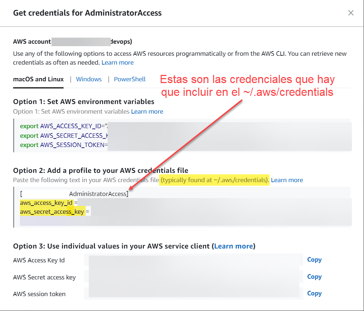The width and height of the screenshot is (364, 311).
Task: Click the export AWS_SESSION_TOKEN line
Action: coord(64,145)
